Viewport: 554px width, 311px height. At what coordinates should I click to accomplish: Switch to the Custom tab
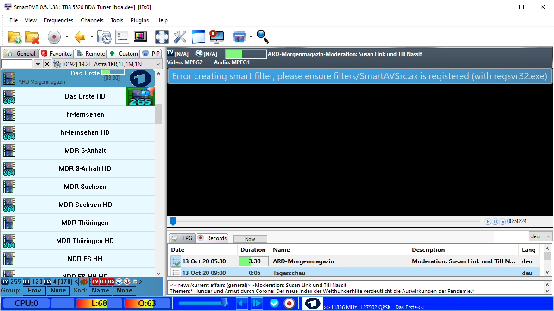(x=124, y=54)
